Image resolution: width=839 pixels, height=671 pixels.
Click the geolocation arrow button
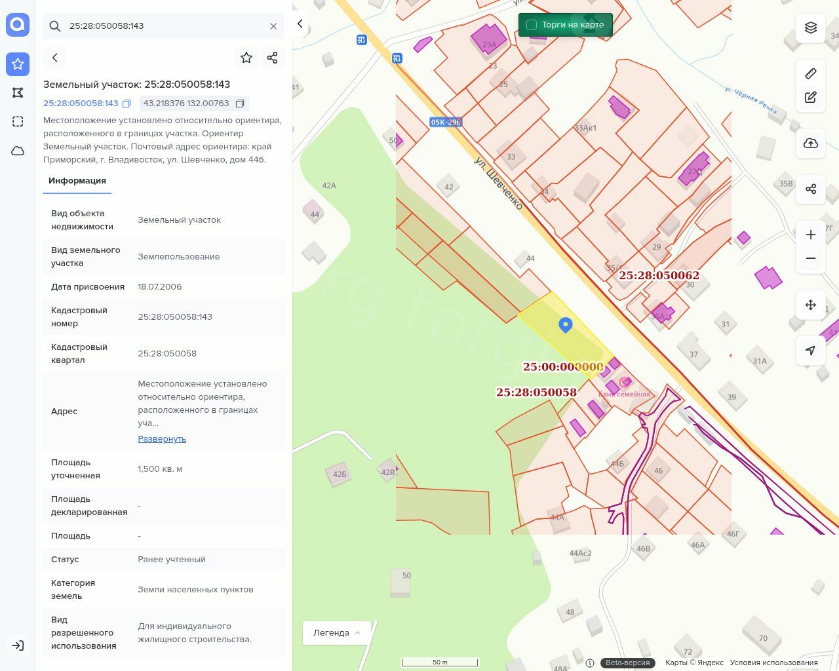tap(811, 351)
